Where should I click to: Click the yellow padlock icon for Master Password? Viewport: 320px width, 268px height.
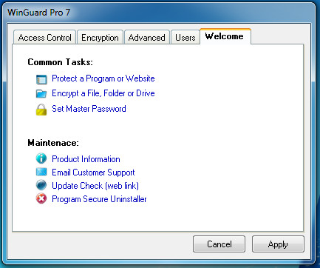coord(41,110)
